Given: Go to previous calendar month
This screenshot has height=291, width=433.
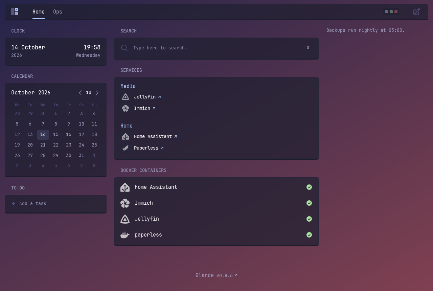Looking at the screenshot, I should point(80,93).
